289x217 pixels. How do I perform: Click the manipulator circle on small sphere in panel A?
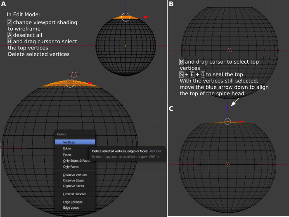(126, 17)
